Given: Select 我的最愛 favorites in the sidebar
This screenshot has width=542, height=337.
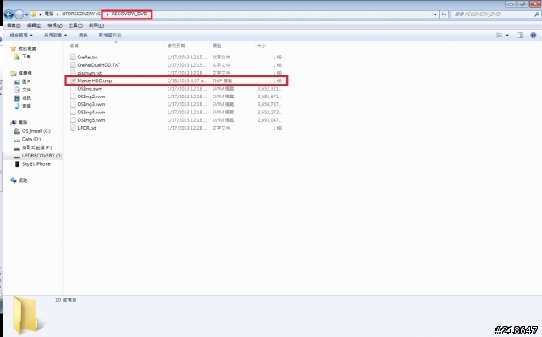Looking at the screenshot, I should click(27, 48).
